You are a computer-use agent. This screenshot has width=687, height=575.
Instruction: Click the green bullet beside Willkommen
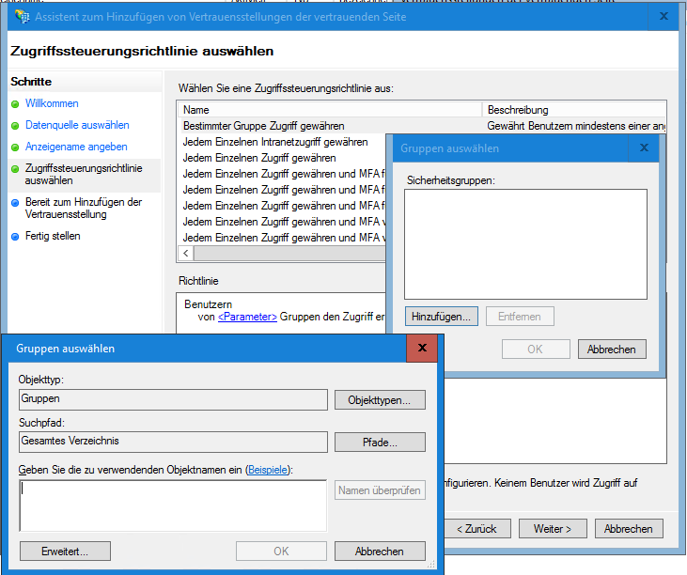point(15,104)
